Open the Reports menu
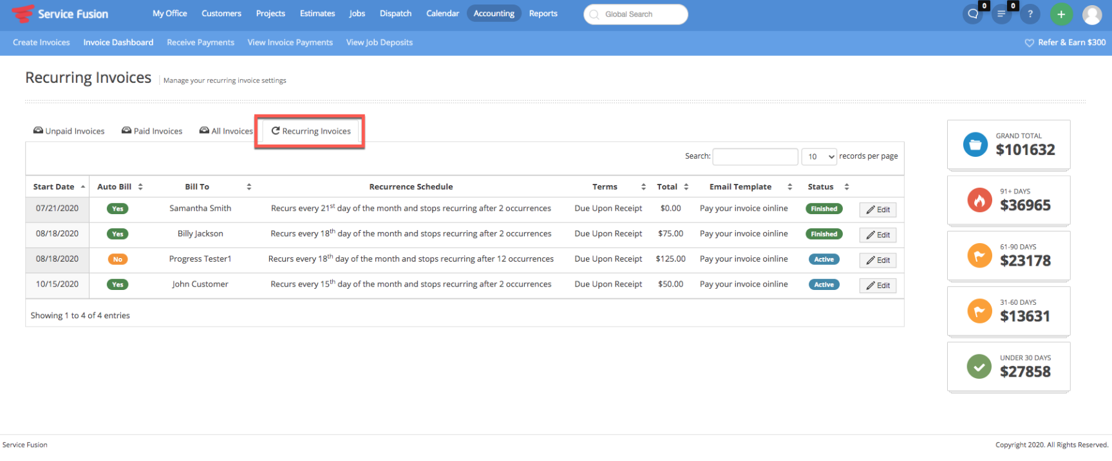 coord(543,14)
